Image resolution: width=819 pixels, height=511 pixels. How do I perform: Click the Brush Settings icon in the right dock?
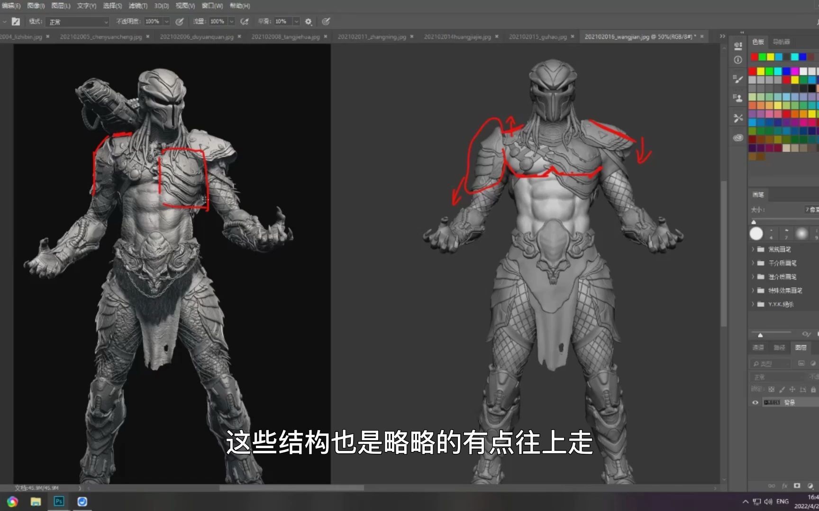pos(738,78)
